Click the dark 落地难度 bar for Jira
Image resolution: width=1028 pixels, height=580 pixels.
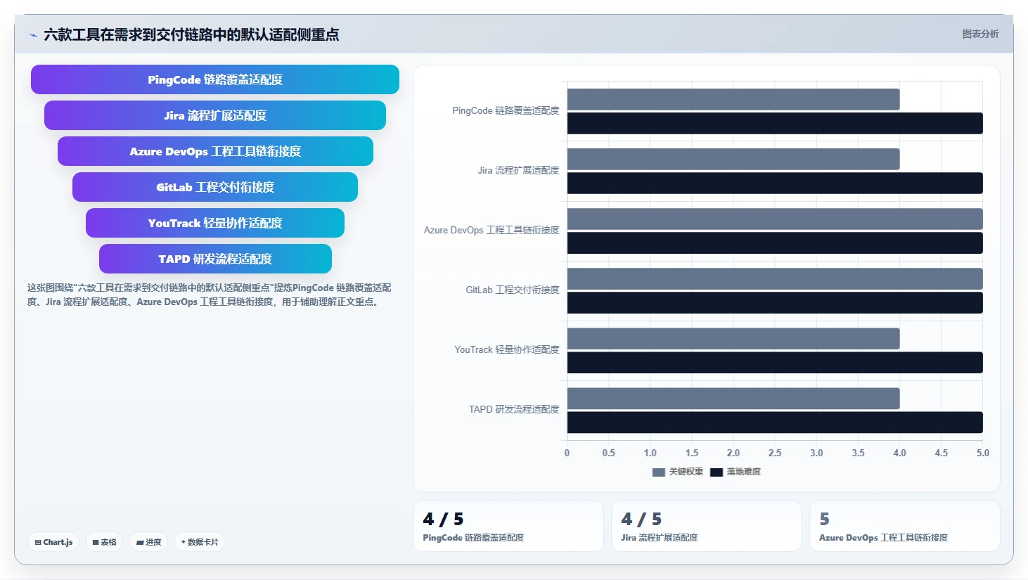pyautogui.click(x=775, y=183)
